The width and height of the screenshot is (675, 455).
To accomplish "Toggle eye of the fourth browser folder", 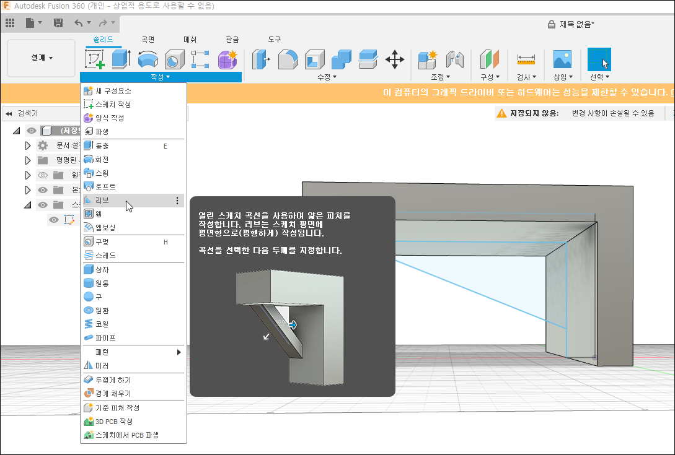I will pos(42,189).
